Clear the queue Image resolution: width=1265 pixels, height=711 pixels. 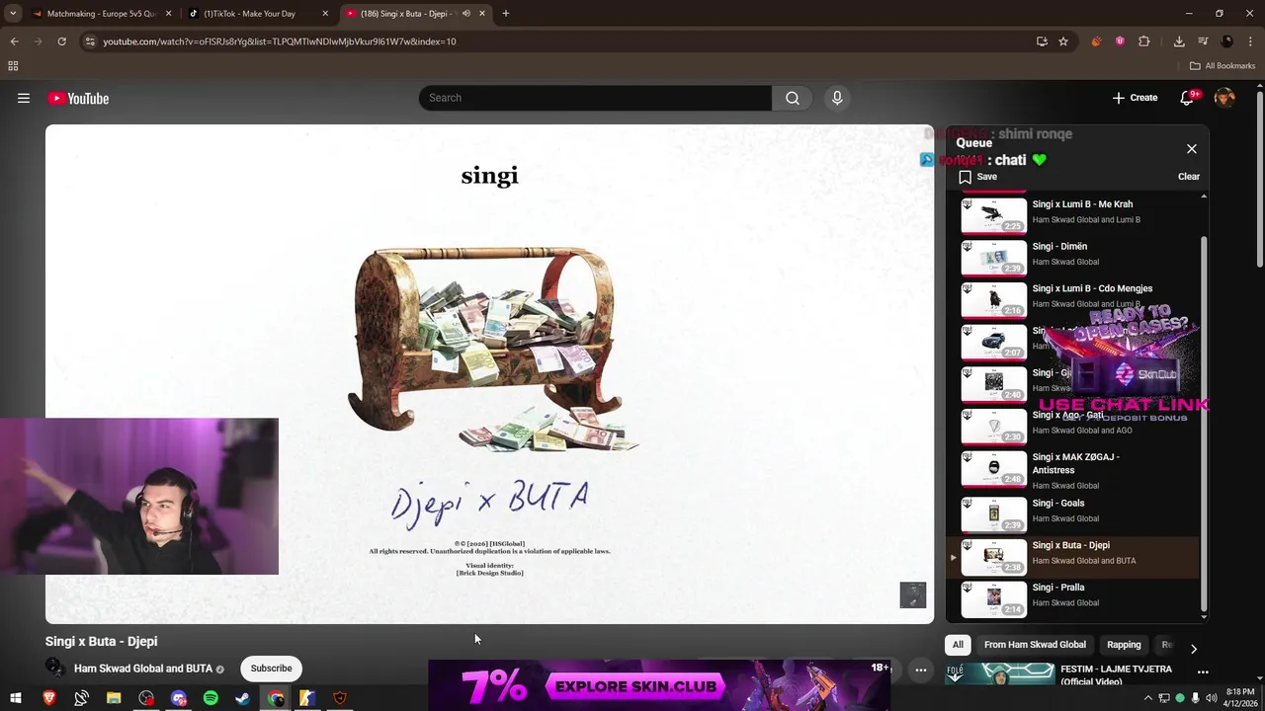[x=1189, y=177]
